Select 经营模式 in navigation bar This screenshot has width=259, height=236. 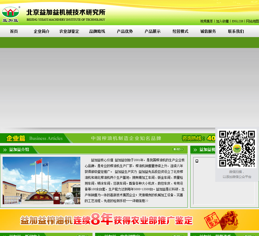coord(180,31)
